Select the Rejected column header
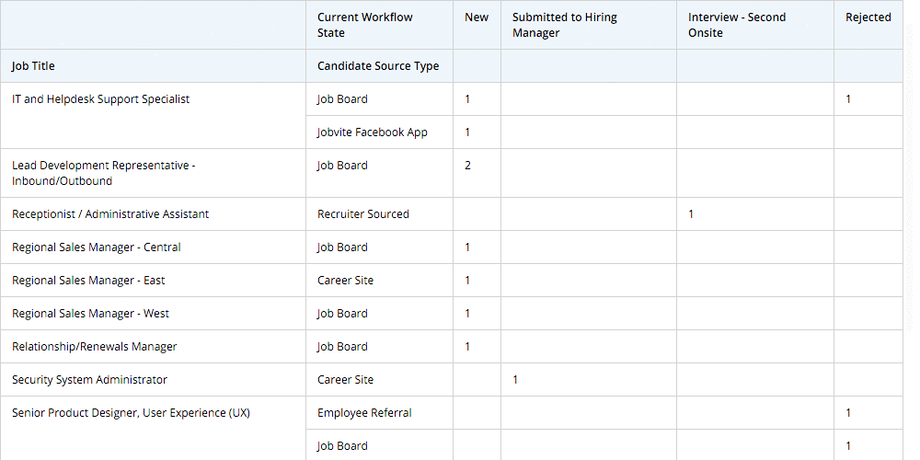This screenshot has width=920, height=460. [868, 17]
